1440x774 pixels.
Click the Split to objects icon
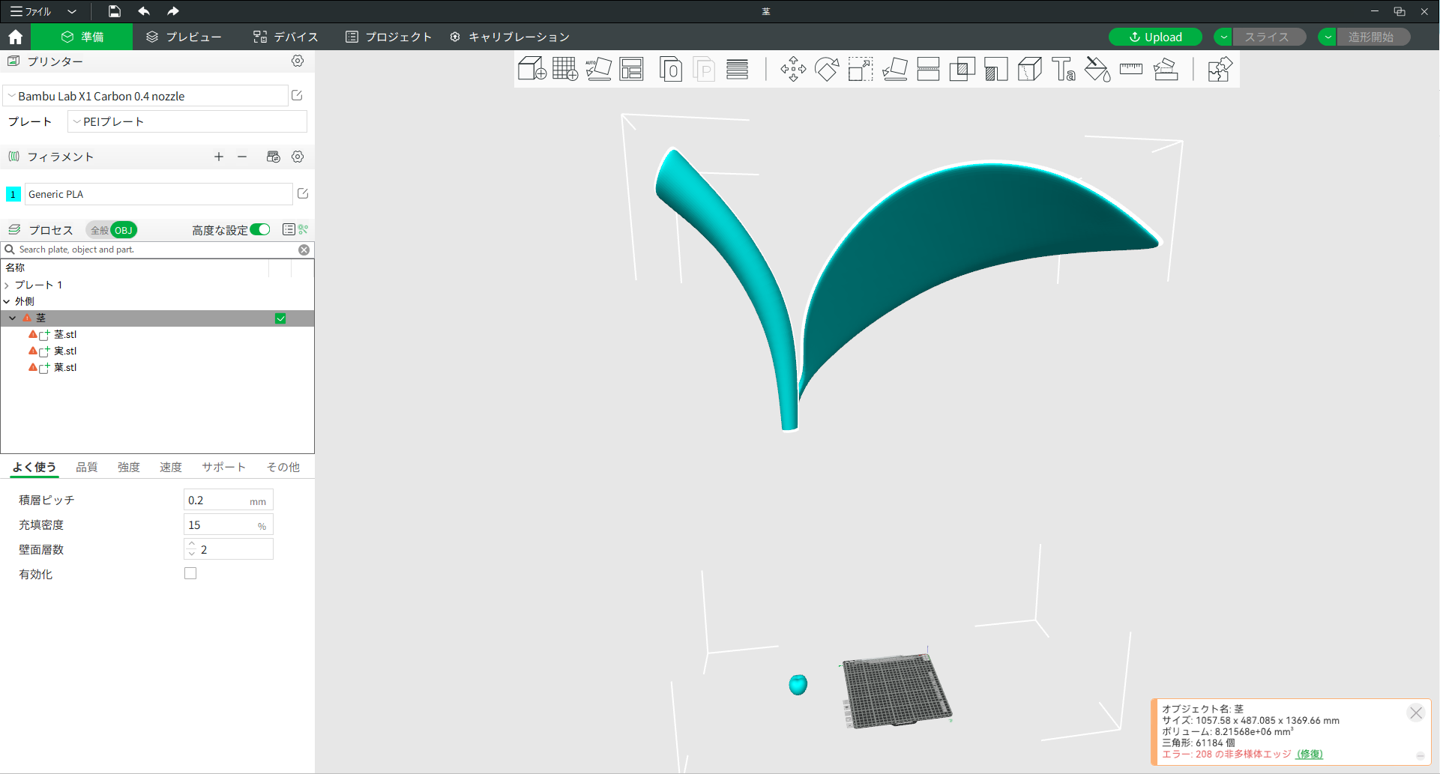click(670, 70)
